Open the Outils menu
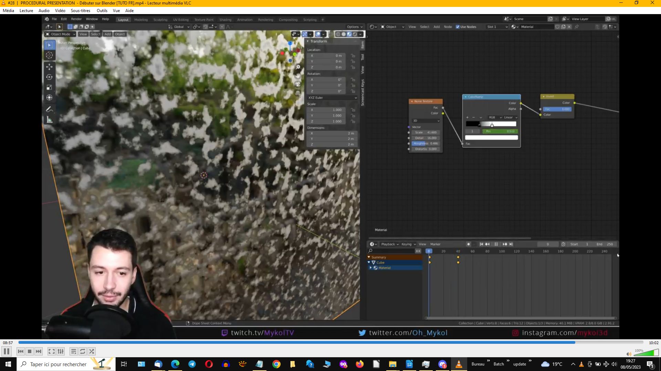 (x=102, y=11)
